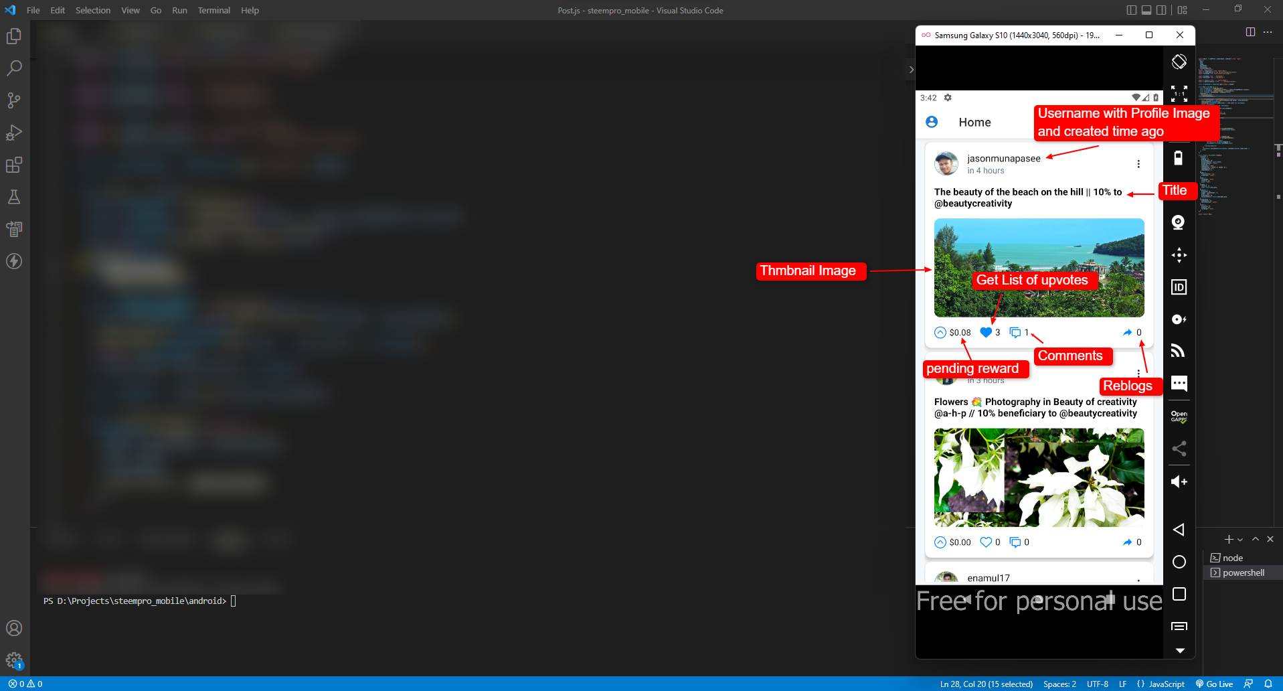Tap the Android back triangle button
This screenshot has width=1283, height=691.
(1179, 530)
